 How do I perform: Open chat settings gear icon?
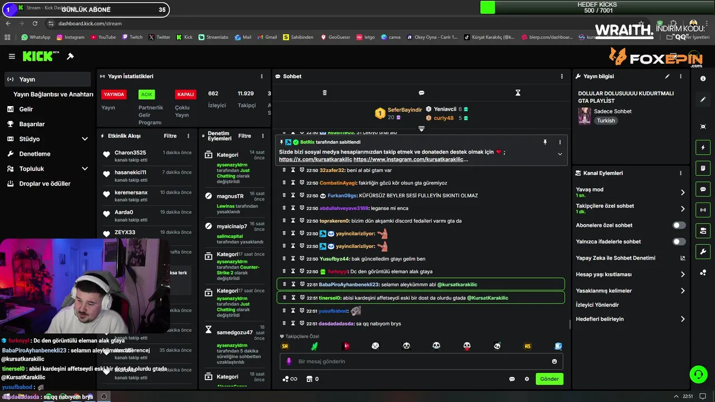[x=526, y=379]
